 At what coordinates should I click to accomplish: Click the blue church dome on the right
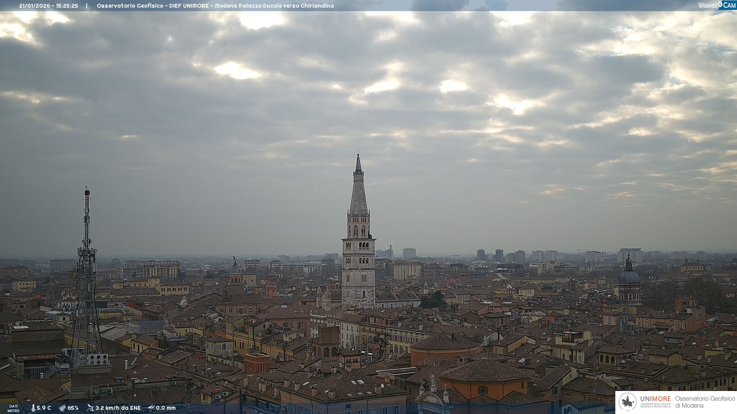tap(629, 276)
